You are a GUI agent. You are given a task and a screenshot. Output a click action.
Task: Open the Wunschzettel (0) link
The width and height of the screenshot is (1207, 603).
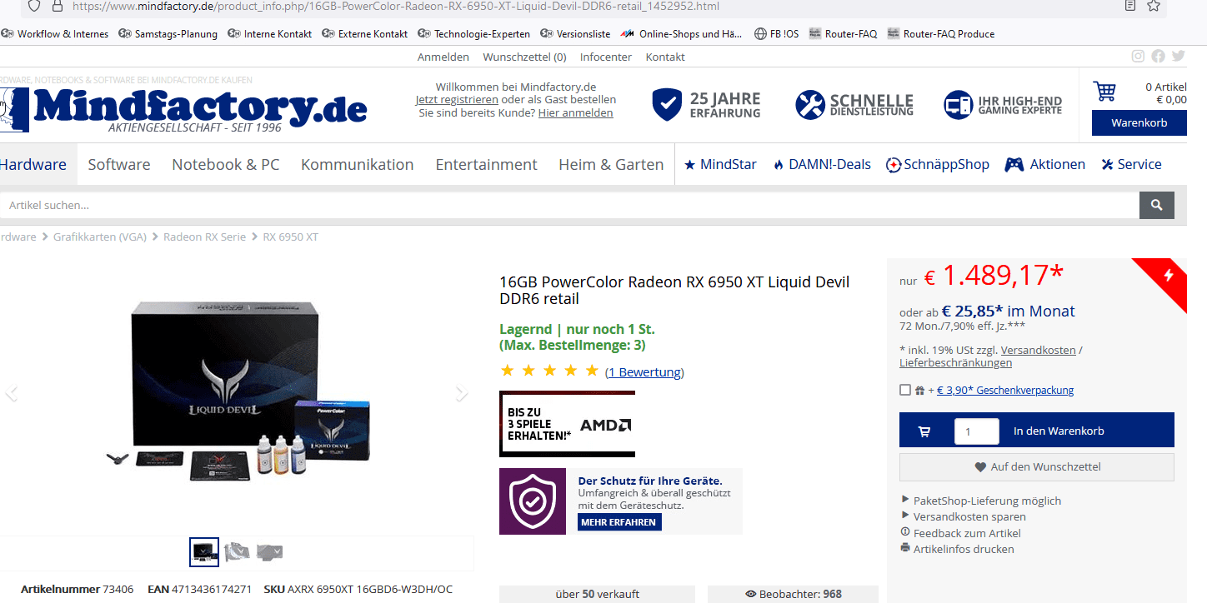pos(524,57)
